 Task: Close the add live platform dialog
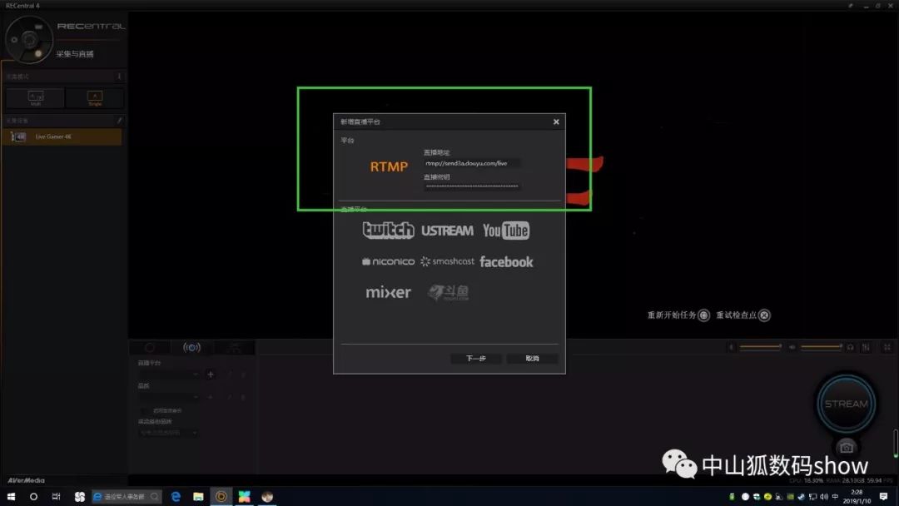pos(555,122)
